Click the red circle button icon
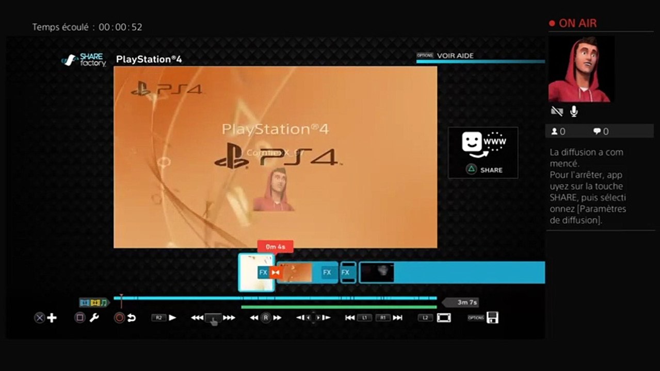This screenshot has width=660, height=371. pyautogui.click(x=119, y=318)
